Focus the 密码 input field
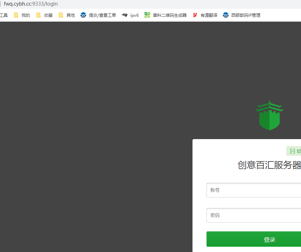 coord(254,215)
